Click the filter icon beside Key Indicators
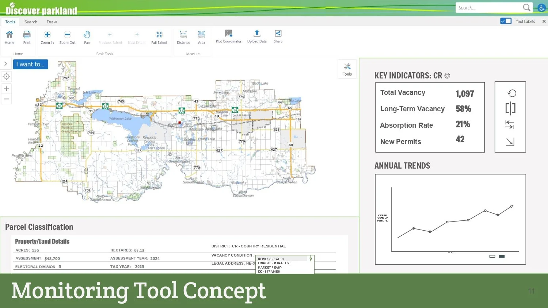 click(447, 76)
